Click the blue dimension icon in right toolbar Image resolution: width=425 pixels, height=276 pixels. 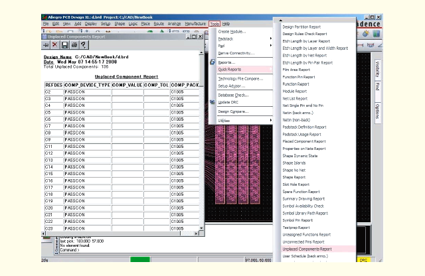(371, 45)
